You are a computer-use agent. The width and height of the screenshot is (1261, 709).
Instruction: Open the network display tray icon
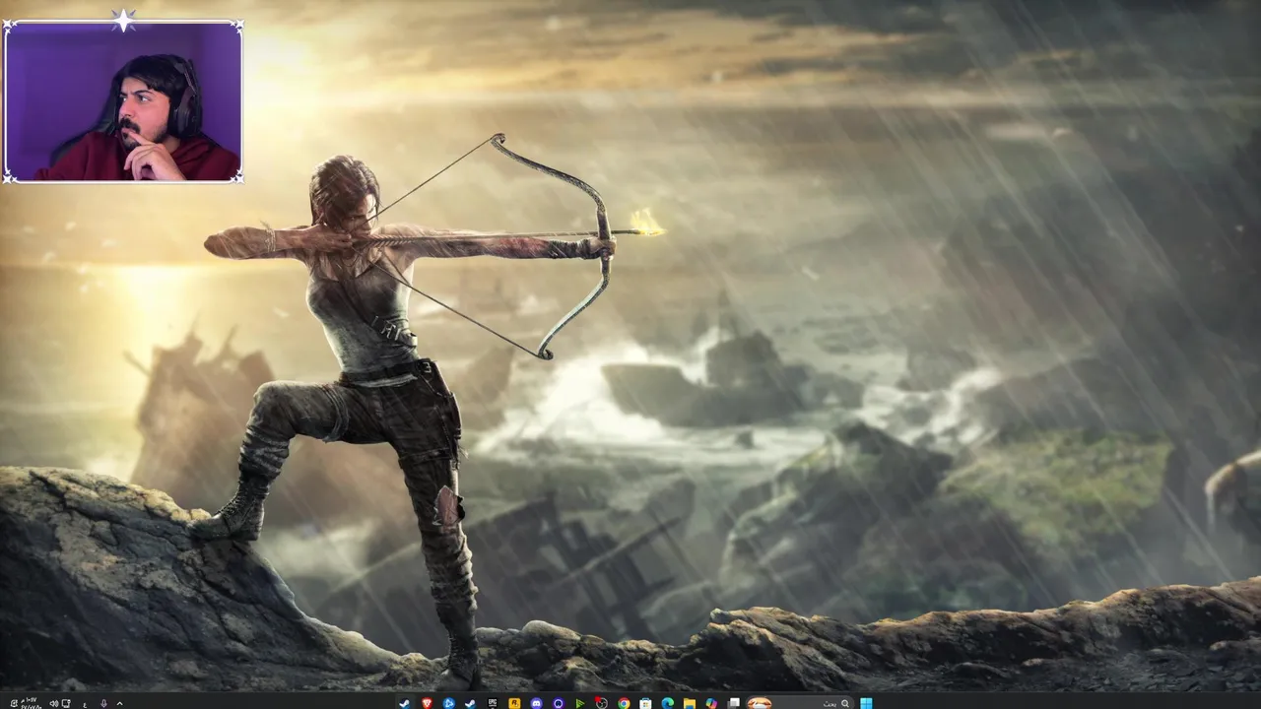(x=66, y=703)
